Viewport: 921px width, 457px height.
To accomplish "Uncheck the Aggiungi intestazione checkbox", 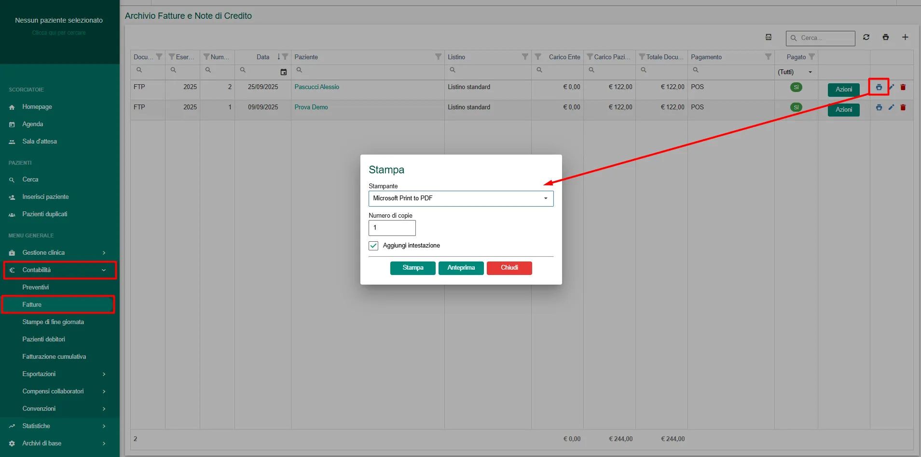I will click(x=373, y=246).
